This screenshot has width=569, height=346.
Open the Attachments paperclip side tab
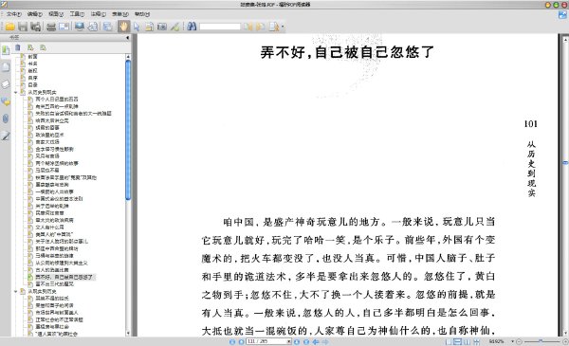click(x=6, y=118)
